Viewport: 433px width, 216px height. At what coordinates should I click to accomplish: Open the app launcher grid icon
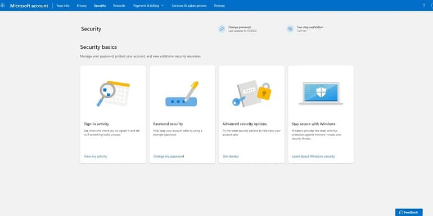click(2, 6)
